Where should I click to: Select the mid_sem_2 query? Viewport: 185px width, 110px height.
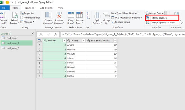pyautogui.click(x=17, y=48)
